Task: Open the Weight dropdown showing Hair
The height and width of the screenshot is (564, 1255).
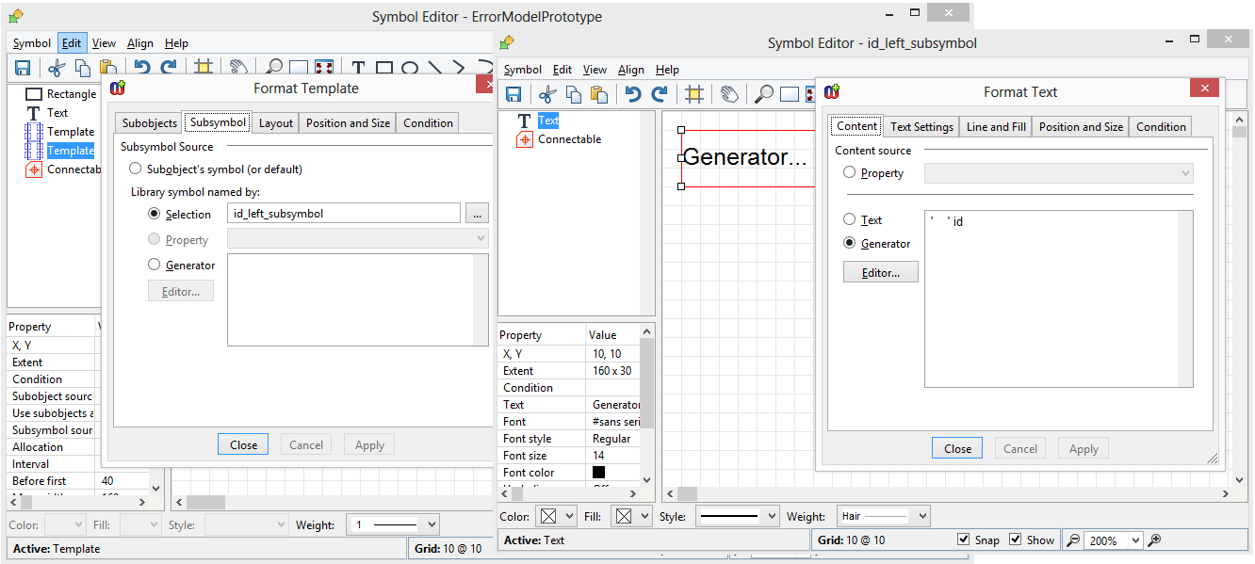Action: [921, 516]
